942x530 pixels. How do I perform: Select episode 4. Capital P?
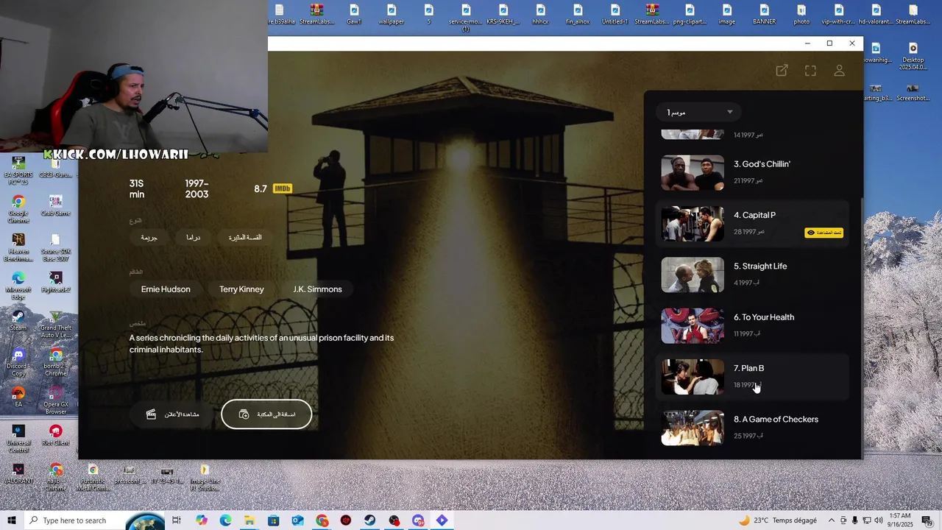752,223
